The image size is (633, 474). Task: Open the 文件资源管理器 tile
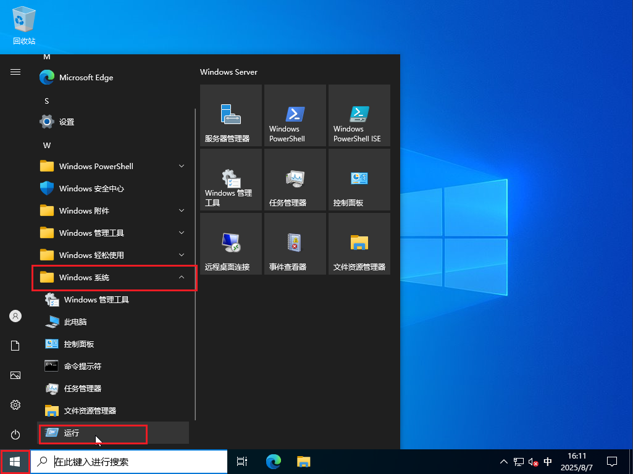[x=359, y=244]
